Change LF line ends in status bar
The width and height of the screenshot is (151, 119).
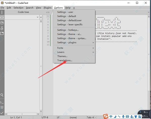click(58, 117)
